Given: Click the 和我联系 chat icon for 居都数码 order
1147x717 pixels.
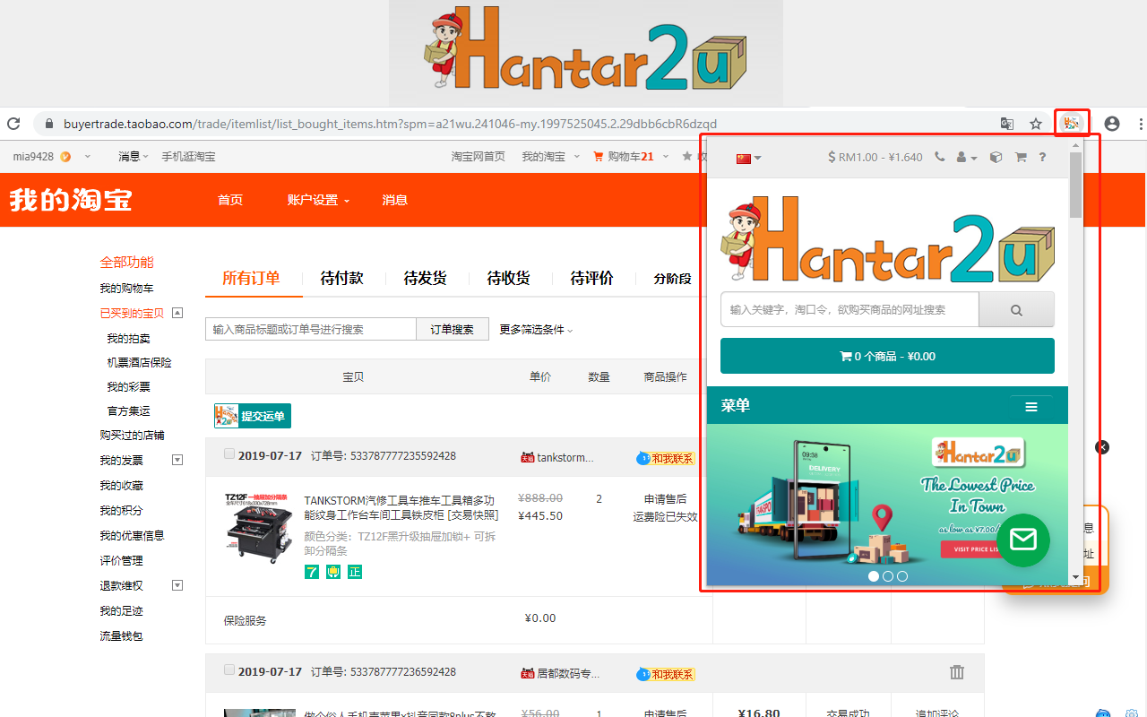Looking at the screenshot, I should (666, 674).
